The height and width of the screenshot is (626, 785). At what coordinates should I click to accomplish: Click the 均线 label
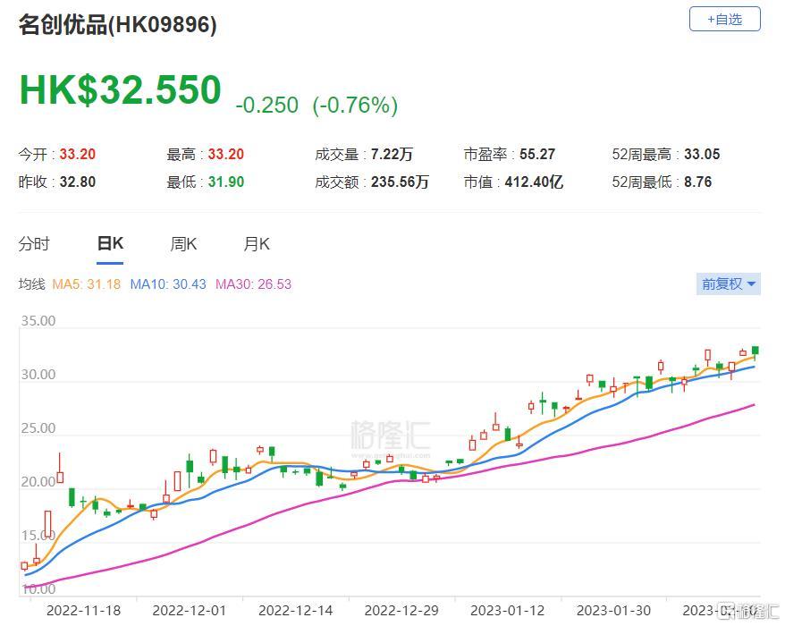pos(32,284)
